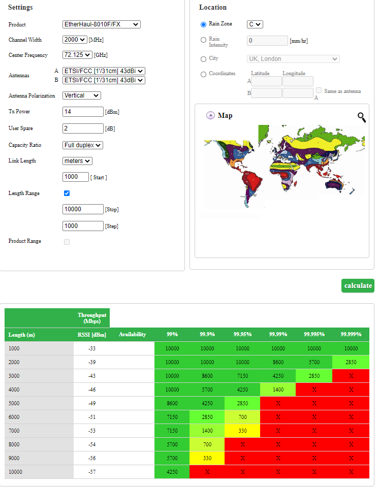Toggle the Product Range checkbox
Screen dimensions: 378x487
(67, 242)
